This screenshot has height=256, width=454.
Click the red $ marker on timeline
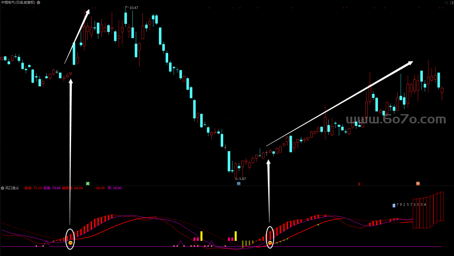click(359, 184)
